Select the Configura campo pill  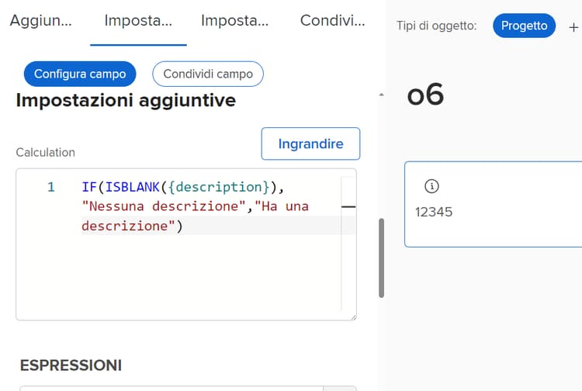tap(80, 74)
